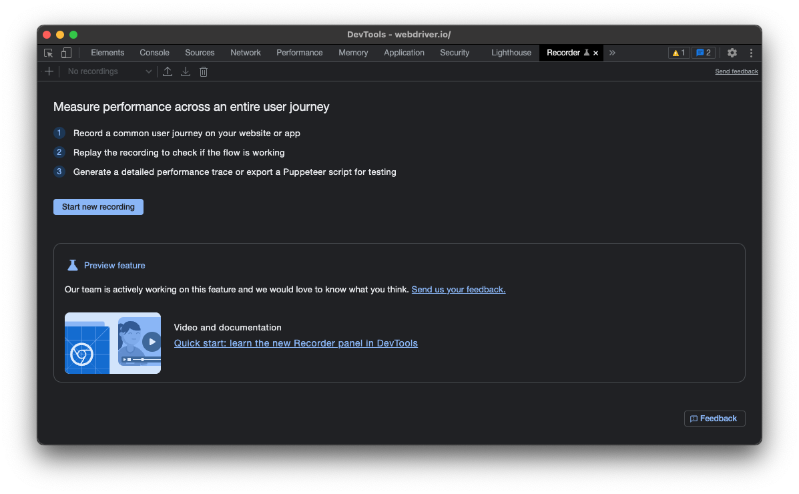
Task: Click the inspect element picker icon
Action: [49, 53]
